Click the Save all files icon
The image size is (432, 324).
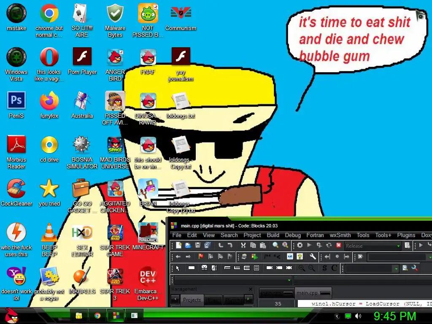(x=208, y=245)
